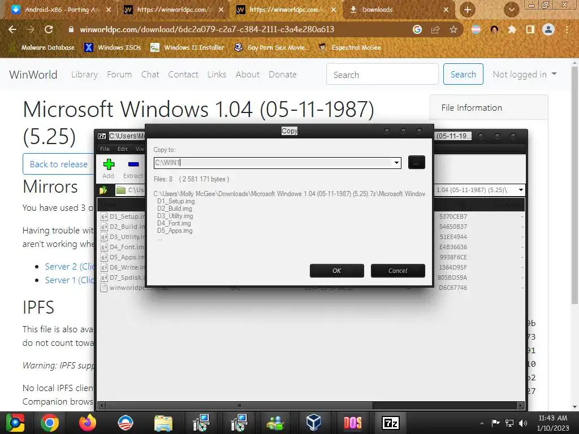The image size is (579, 434).
Task: Click the share page icon
Action: [x=435, y=29]
